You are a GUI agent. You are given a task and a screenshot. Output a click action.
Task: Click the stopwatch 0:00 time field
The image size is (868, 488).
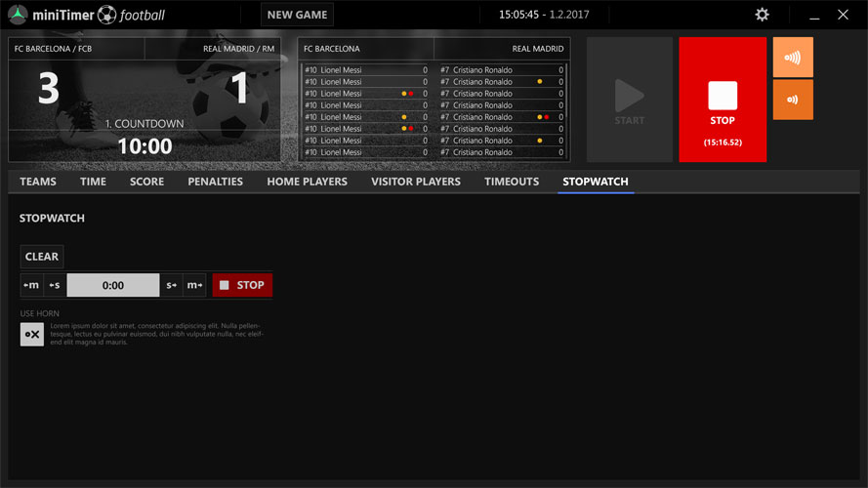113,285
